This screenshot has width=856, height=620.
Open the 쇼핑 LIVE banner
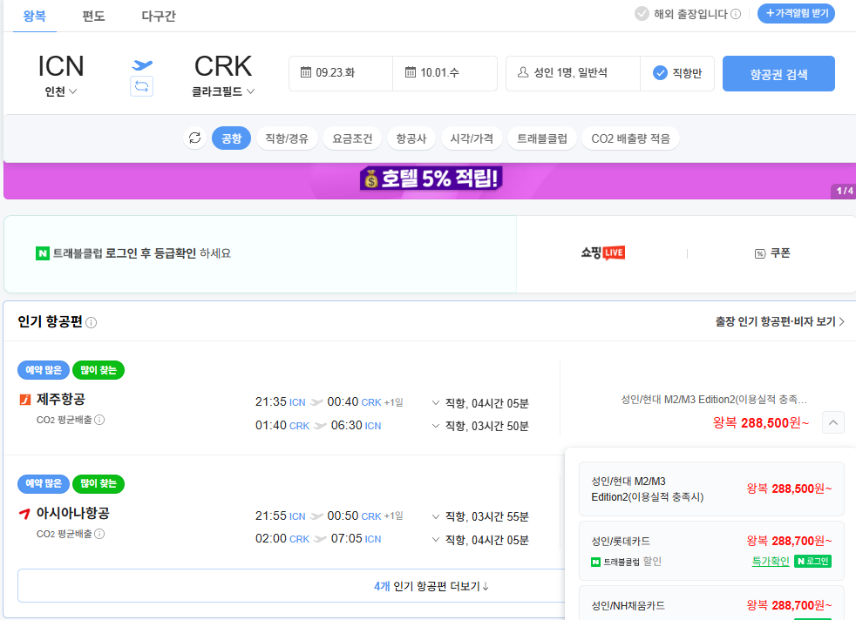pyautogui.click(x=602, y=253)
